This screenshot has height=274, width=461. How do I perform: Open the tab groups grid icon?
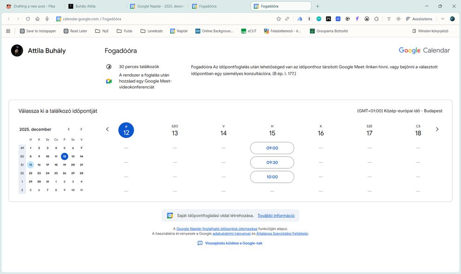point(8,31)
